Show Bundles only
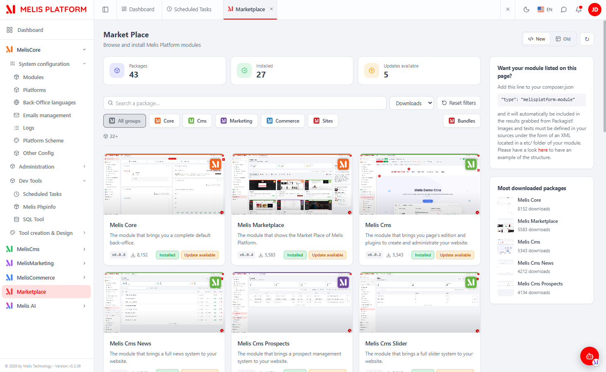Image resolution: width=606 pixels, height=372 pixels. pos(462,121)
